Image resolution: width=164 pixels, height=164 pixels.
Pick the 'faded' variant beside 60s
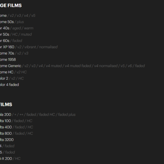point(17,41)
